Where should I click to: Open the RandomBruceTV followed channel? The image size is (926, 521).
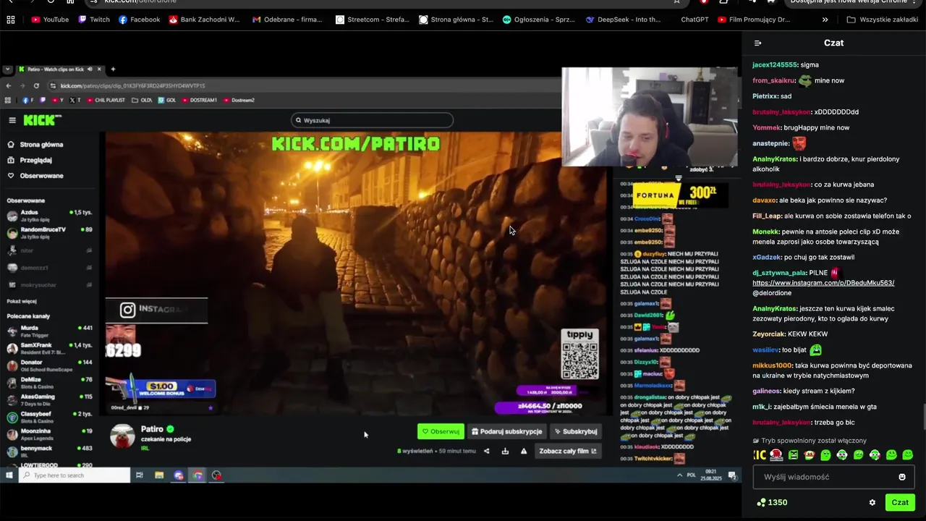click(49, 232)
